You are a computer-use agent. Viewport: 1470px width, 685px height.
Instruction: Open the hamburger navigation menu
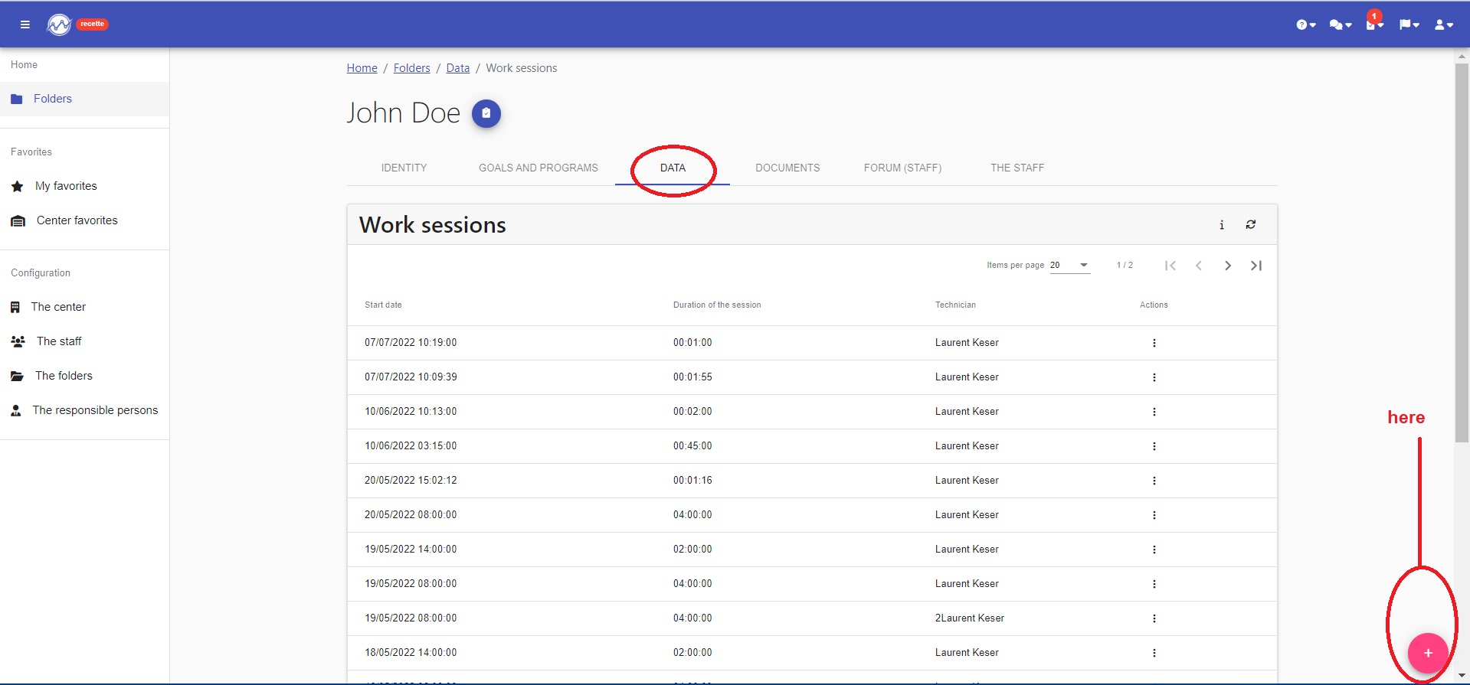(25, 24)
